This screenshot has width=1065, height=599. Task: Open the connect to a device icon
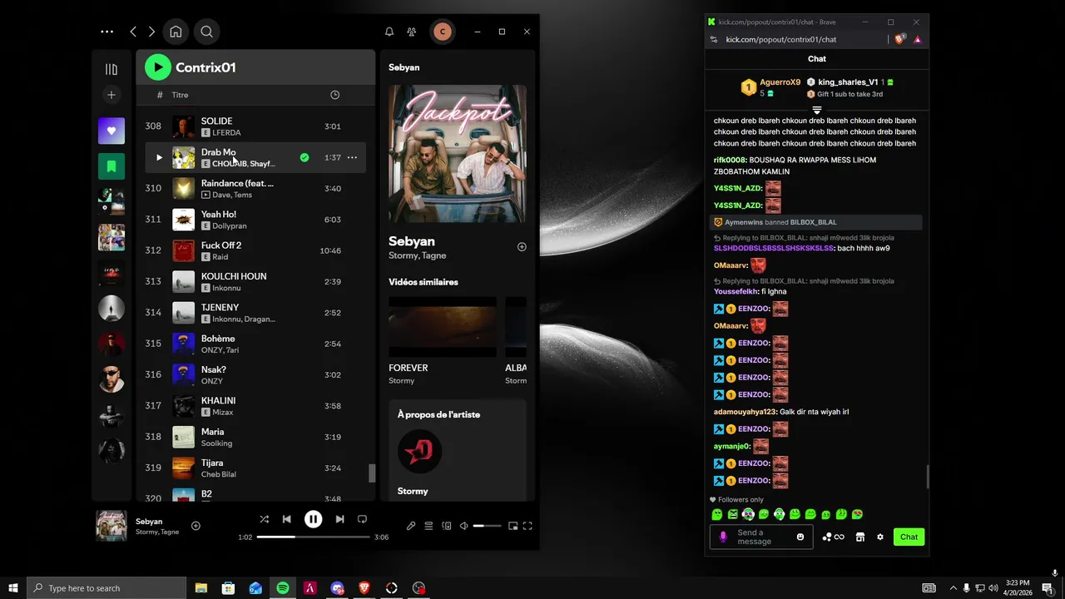(447, 526)
